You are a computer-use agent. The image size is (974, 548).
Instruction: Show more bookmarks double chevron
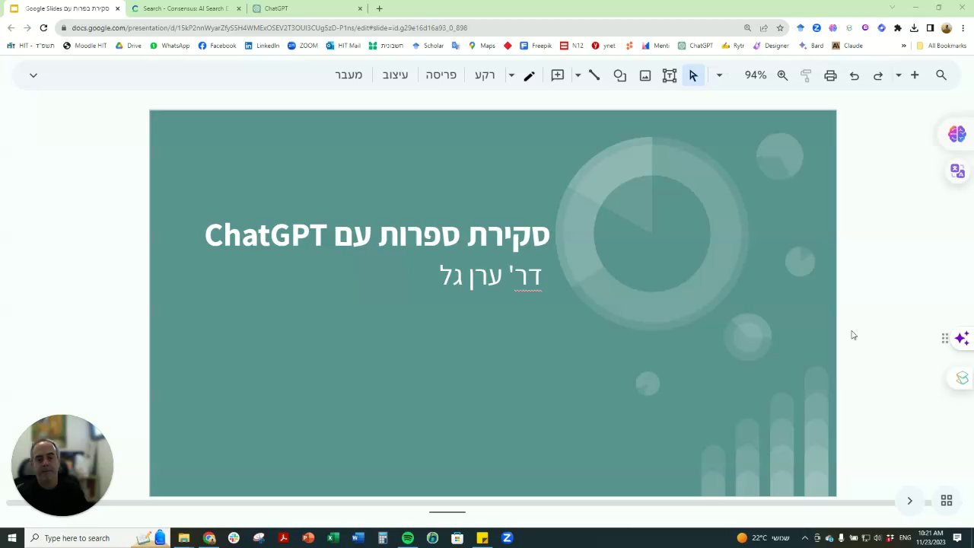[903, 46]
